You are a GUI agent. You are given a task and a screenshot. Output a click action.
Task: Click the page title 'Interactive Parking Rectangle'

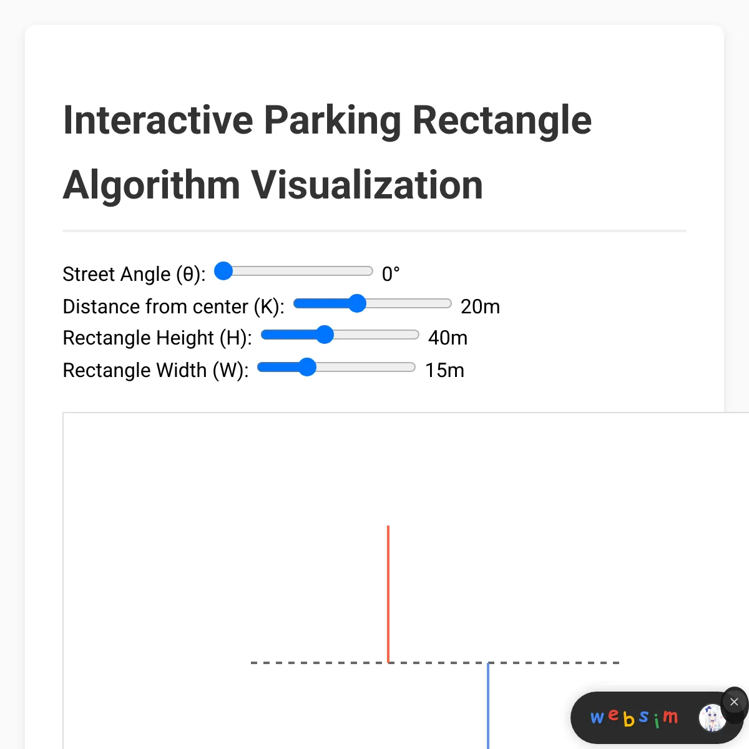[x=326, y=120]
